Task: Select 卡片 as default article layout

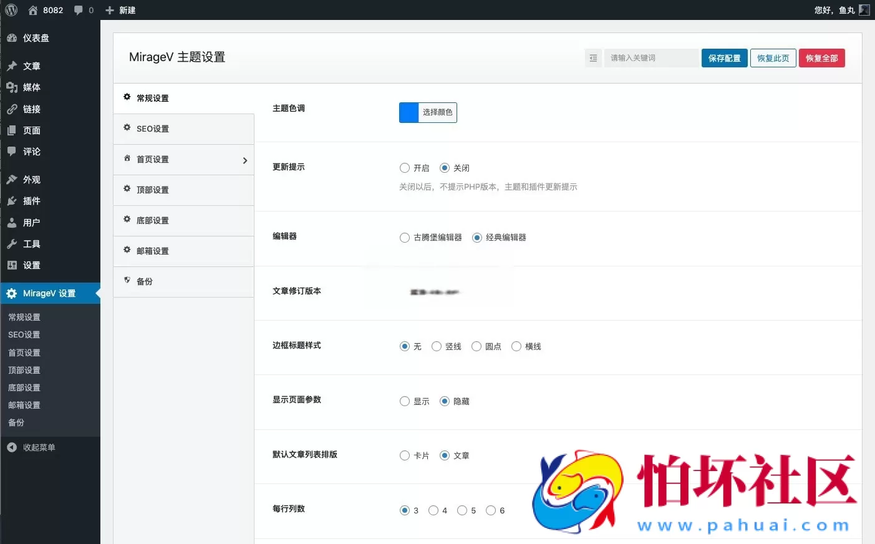Action: coord(405,455)
